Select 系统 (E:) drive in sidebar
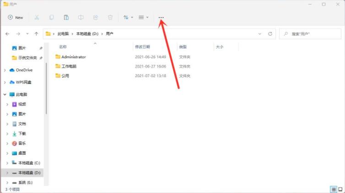 click(25, 183)
